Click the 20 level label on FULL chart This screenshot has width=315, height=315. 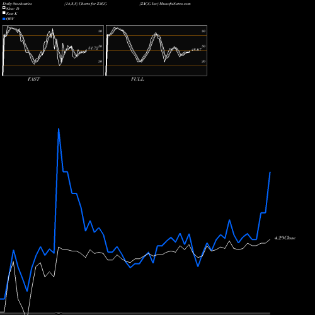pos(203,61)
